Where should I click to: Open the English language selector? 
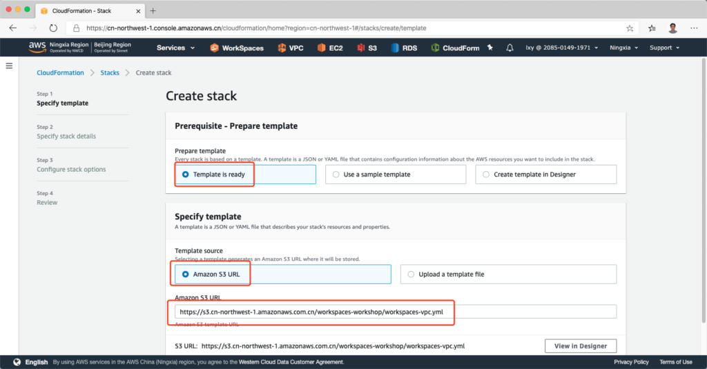click(31, 362)
